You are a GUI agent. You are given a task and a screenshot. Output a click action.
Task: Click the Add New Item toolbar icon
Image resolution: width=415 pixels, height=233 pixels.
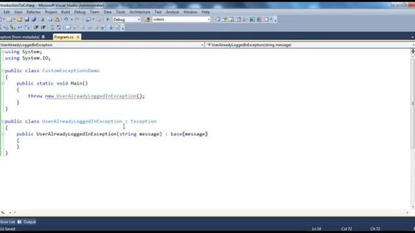coord(9,19)
